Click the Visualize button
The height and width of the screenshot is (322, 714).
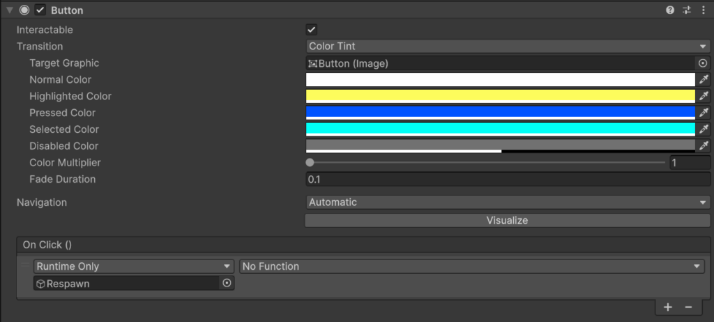coord(508,220)
